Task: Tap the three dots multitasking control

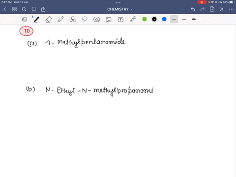Action: click(x=118, y=2)
